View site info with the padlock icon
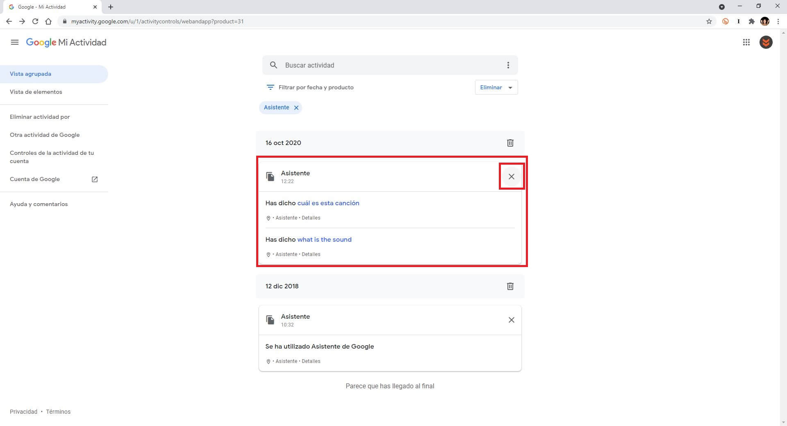Screen dimensions: 787x426 [x=64, y=21]
